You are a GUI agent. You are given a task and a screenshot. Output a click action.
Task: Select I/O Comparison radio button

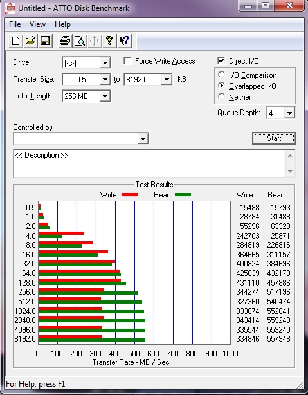coord(221,75)
